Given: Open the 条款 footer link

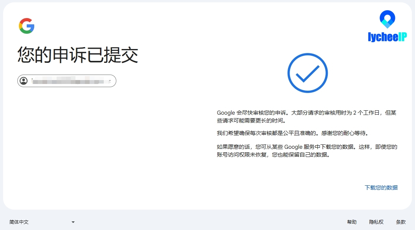Looking at the screenshot, I should tap(401, 222).
